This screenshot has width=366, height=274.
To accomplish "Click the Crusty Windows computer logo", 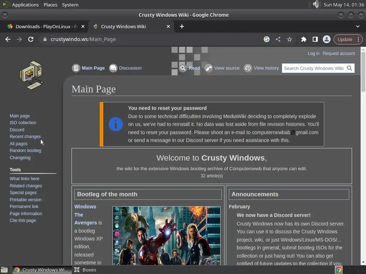I will (x=31, y=75).
